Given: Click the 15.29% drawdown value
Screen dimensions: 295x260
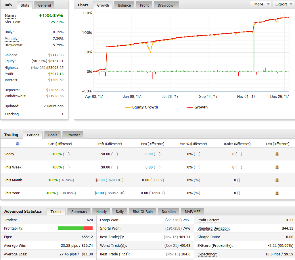Looking at the screenshot, I should [x=57, y=45].
